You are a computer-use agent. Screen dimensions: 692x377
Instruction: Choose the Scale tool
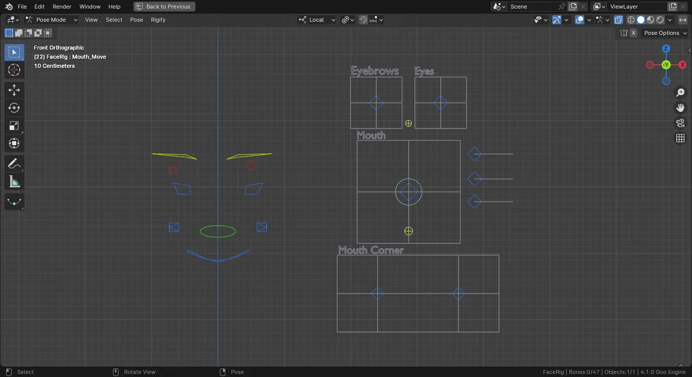coord(14,126)
